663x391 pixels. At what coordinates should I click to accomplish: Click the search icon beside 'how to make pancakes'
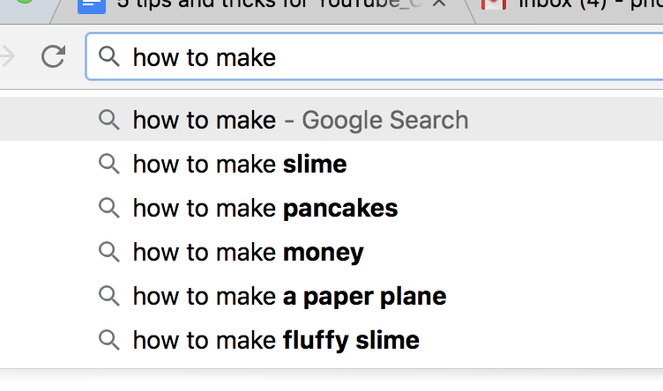(x=109, y=208)
